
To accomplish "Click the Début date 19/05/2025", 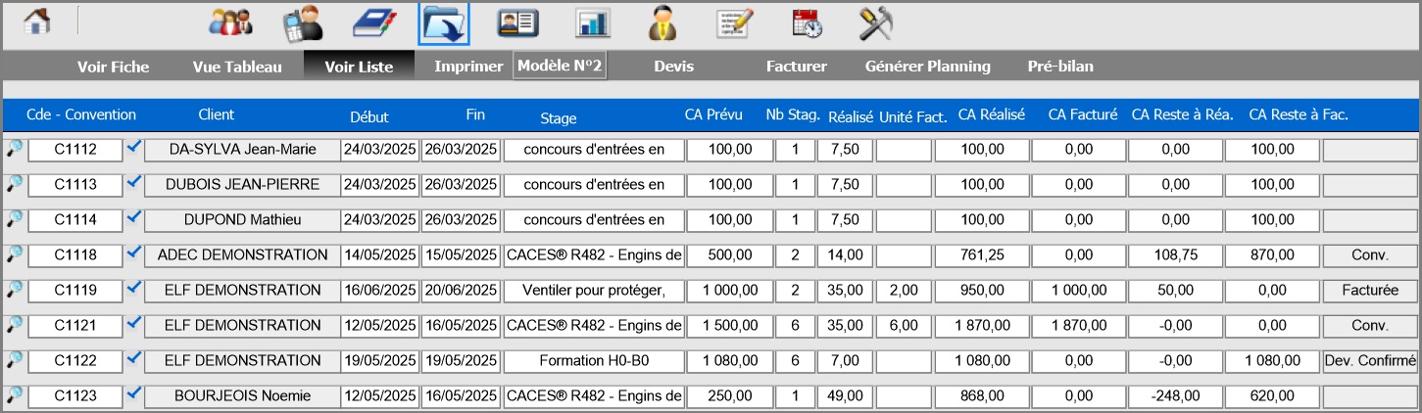I will pyautogui.click(x=380, y=361).
